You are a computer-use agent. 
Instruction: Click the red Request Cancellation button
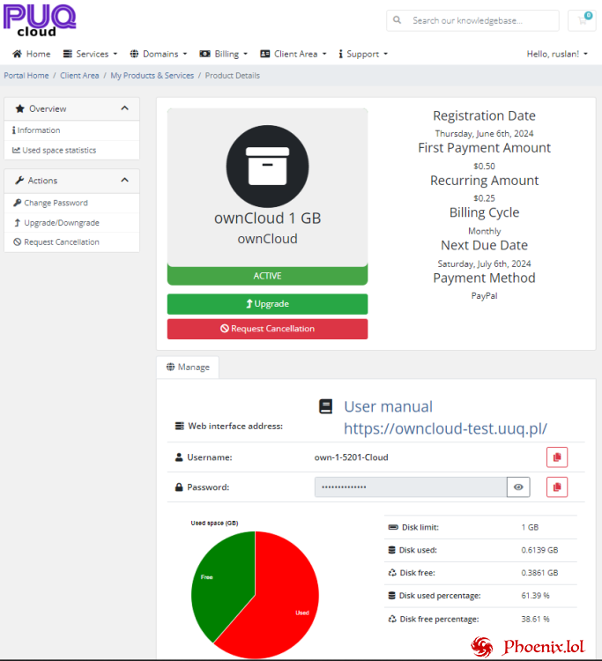267,329
